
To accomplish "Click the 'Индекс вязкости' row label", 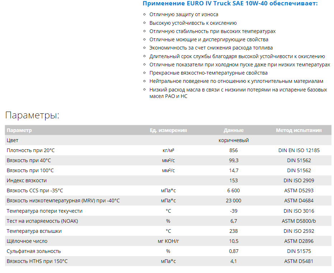I will (x=27, y=180).
